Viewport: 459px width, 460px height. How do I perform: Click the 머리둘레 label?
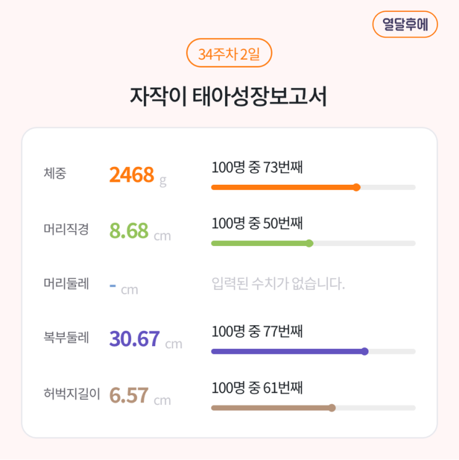click(66, 284)
